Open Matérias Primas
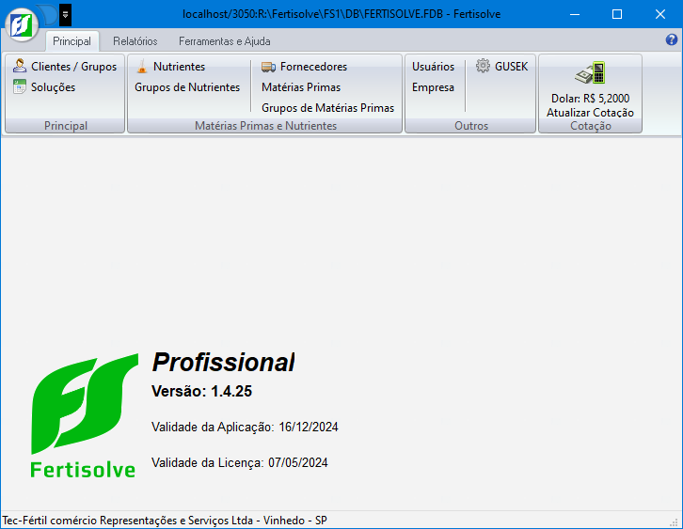683x529 pixels. [301, 87]
